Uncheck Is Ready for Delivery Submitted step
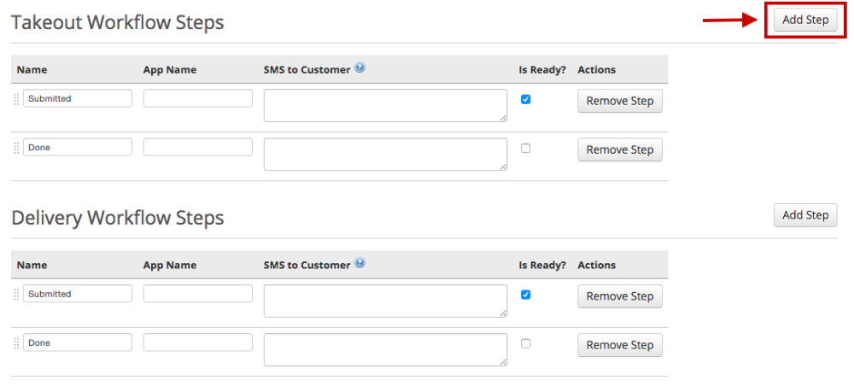 (525, 295)
